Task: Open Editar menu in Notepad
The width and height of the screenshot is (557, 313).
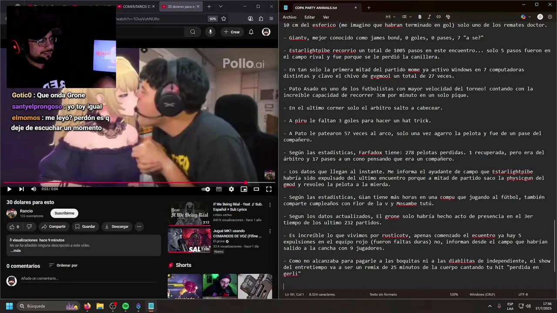Action: click(x=309, y=17)
